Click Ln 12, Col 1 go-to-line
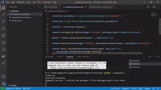This screenshot has height=90, width=161. point(115,88)
